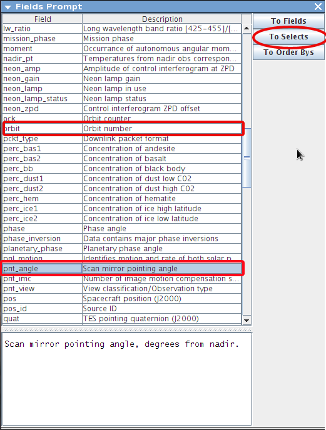Image resolution: width=326 pixels, height=430 pixels.
Task: Click 'Downlink packet format' description cell
Action: [x=162, y=139]
